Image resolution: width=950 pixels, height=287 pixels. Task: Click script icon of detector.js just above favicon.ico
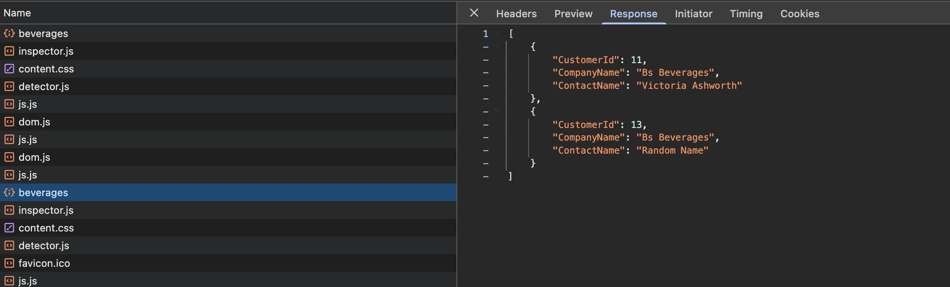click(9, 245)
